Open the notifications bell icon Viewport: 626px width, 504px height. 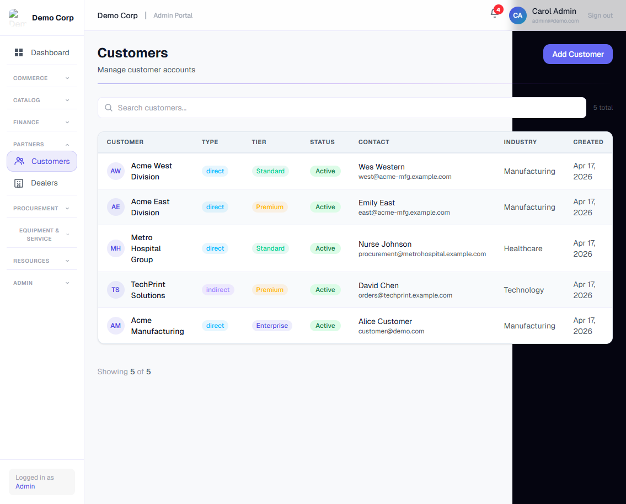494,14
